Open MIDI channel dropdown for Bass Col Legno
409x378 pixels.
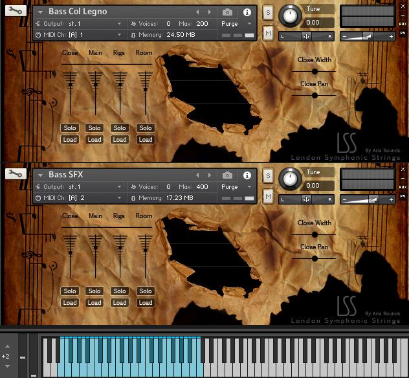pyautogui.click(x=119, y=34)
